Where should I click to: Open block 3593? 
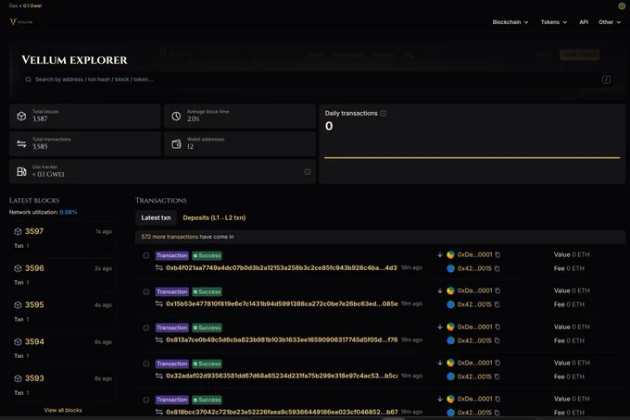pos(34,378)
